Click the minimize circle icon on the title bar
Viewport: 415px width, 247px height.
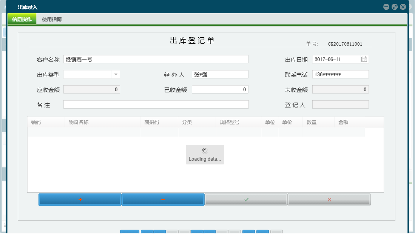click(386, 6)
